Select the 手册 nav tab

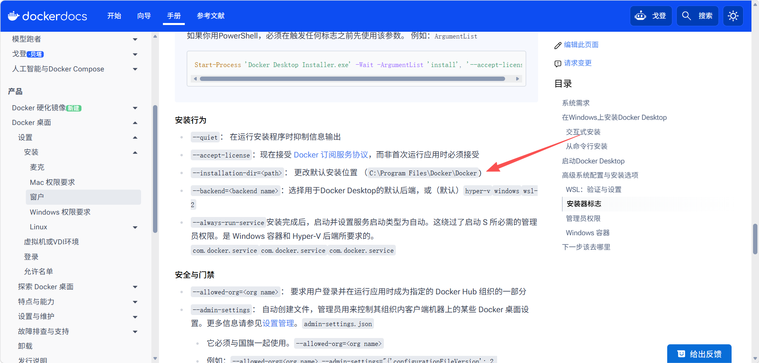pyautogui.click(x=174, y=16)
